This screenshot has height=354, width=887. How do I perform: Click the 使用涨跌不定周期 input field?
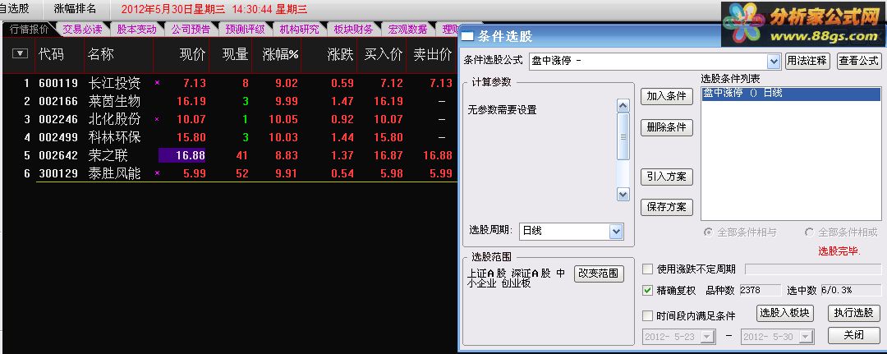812,269
